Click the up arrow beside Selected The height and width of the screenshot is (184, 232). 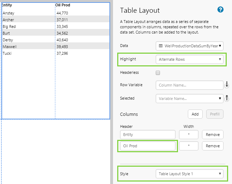(x=227, y=98)
